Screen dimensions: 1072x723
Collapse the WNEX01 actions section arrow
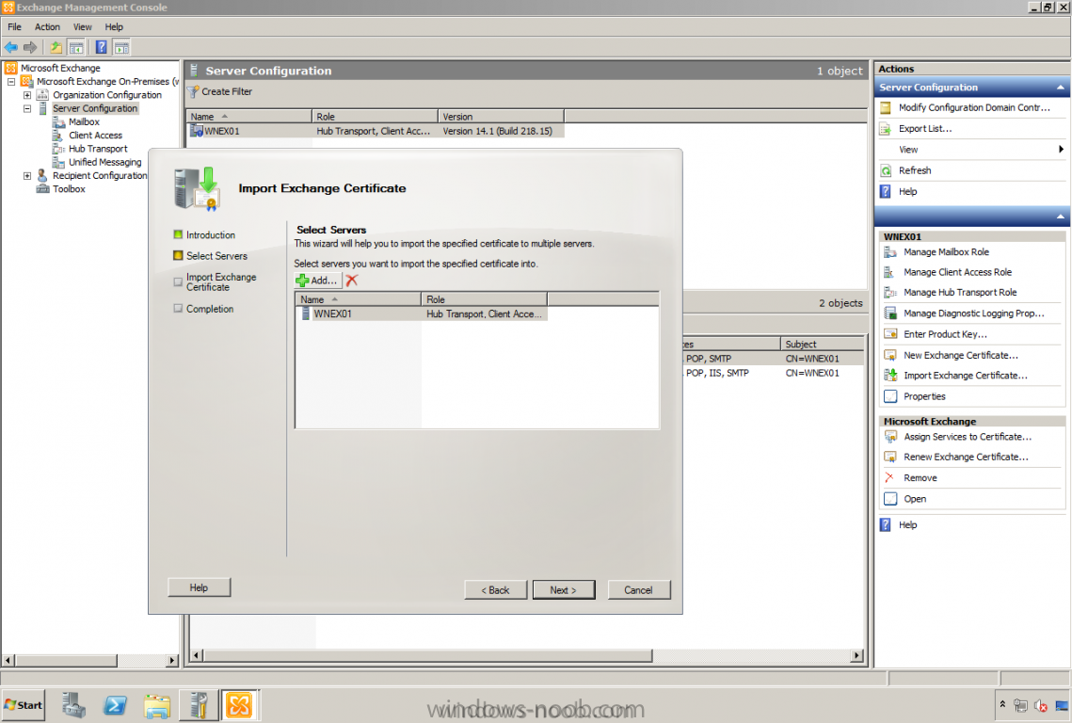(x=1061, y=217)
